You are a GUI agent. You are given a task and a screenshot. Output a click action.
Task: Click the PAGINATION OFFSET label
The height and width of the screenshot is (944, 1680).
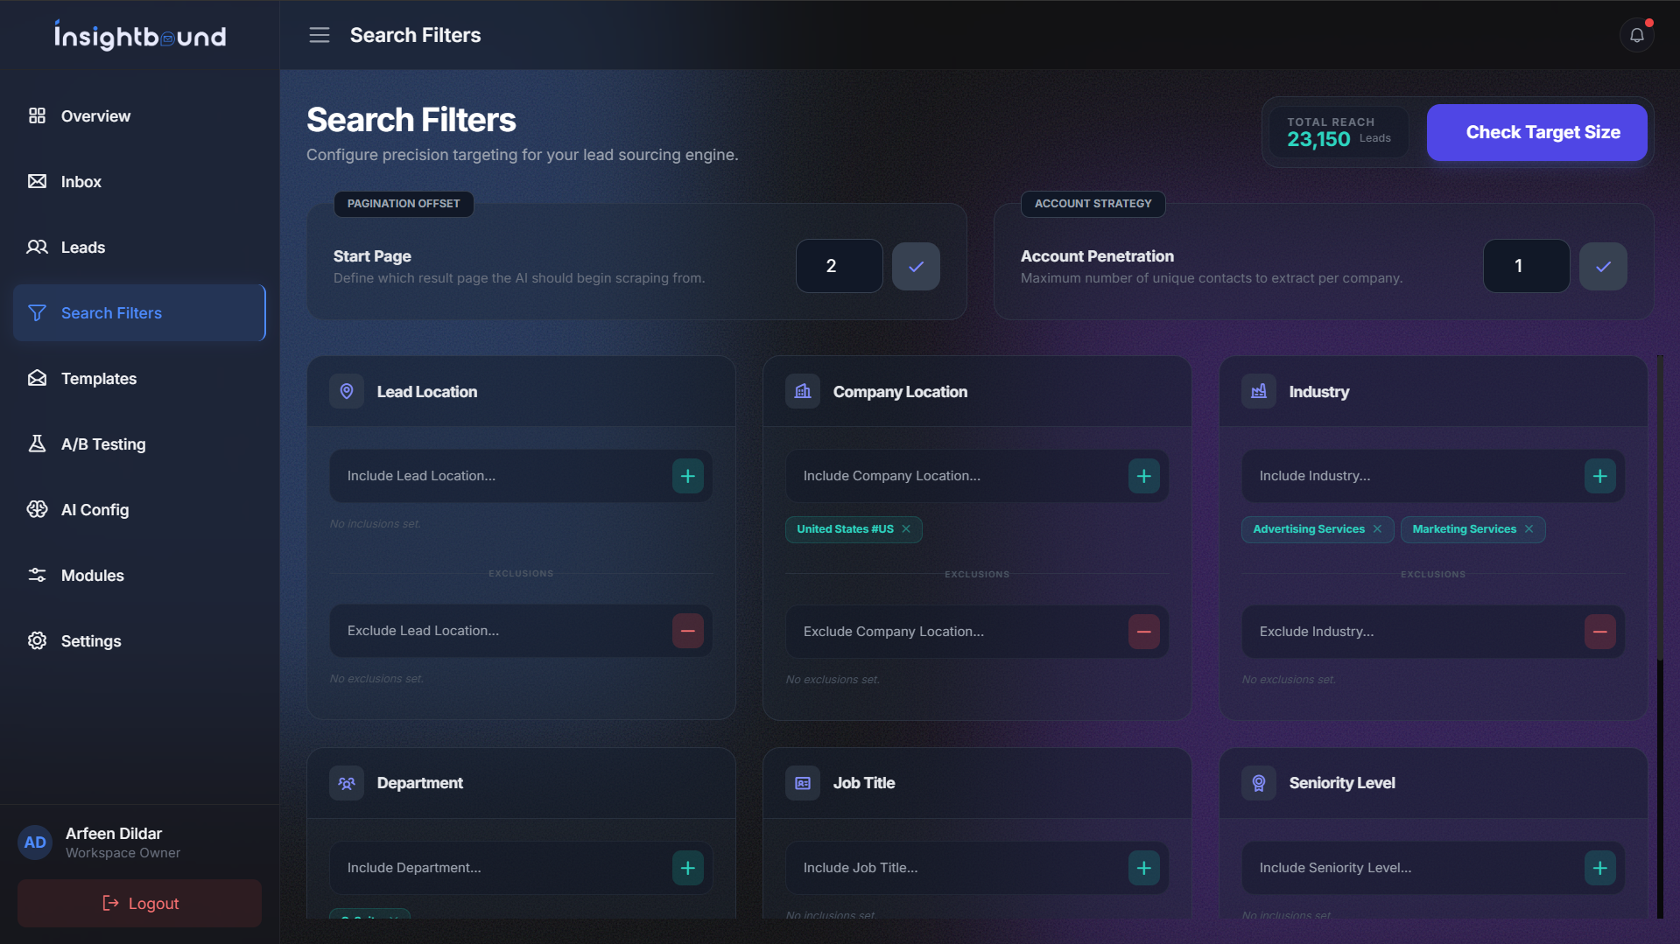pyautogui.click(x=404, y=204)
